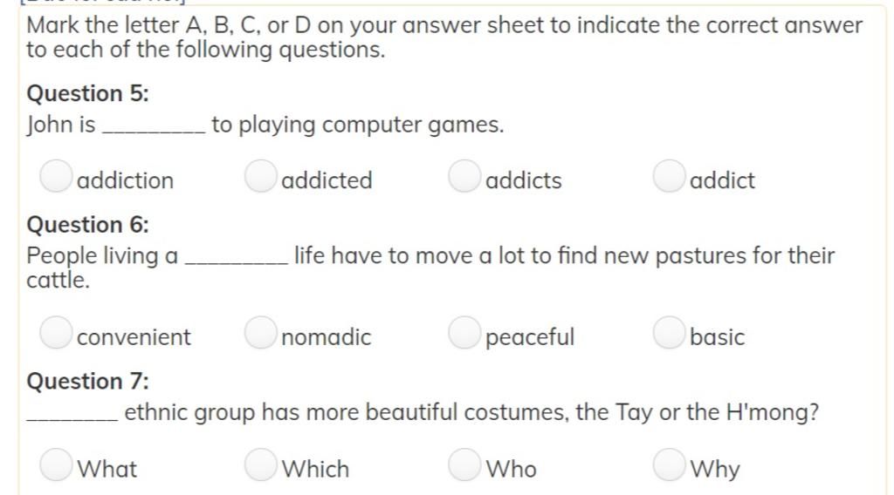Viewport: 894px width, 495px height.
Task: Choose the 'Which' radio option
Action: tap(260, 464)
